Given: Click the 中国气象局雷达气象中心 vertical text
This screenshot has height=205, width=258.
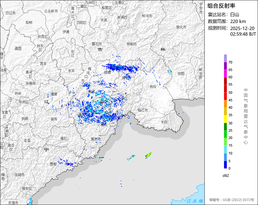Looking at the screenshot, I should 246,116.
